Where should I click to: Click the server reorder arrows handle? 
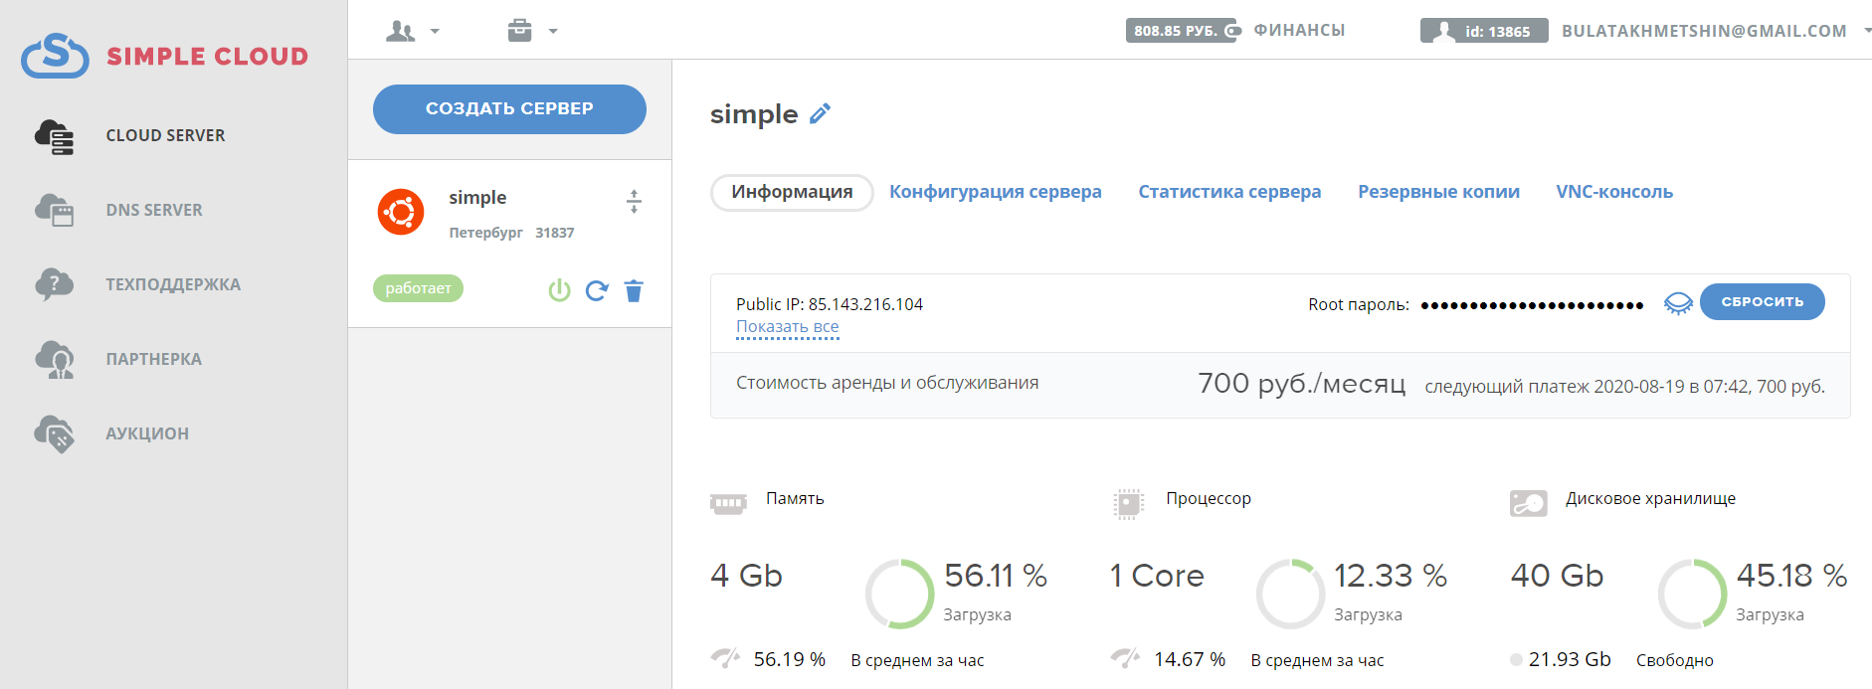click(x=634, y=202)
